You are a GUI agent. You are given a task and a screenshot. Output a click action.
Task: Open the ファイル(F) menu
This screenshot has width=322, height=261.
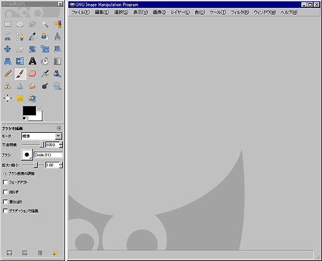click(x=80, y=12)
